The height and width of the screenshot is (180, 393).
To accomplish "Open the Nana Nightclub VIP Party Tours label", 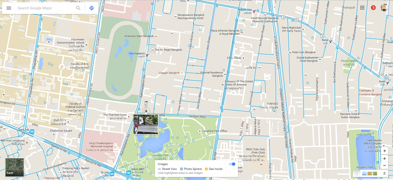I will [291, 29].
